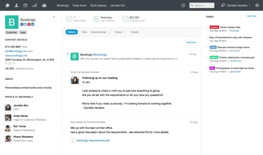Click the Lead tag
Viewport: 263px width, 155px height.
click(x=23, y=32)
